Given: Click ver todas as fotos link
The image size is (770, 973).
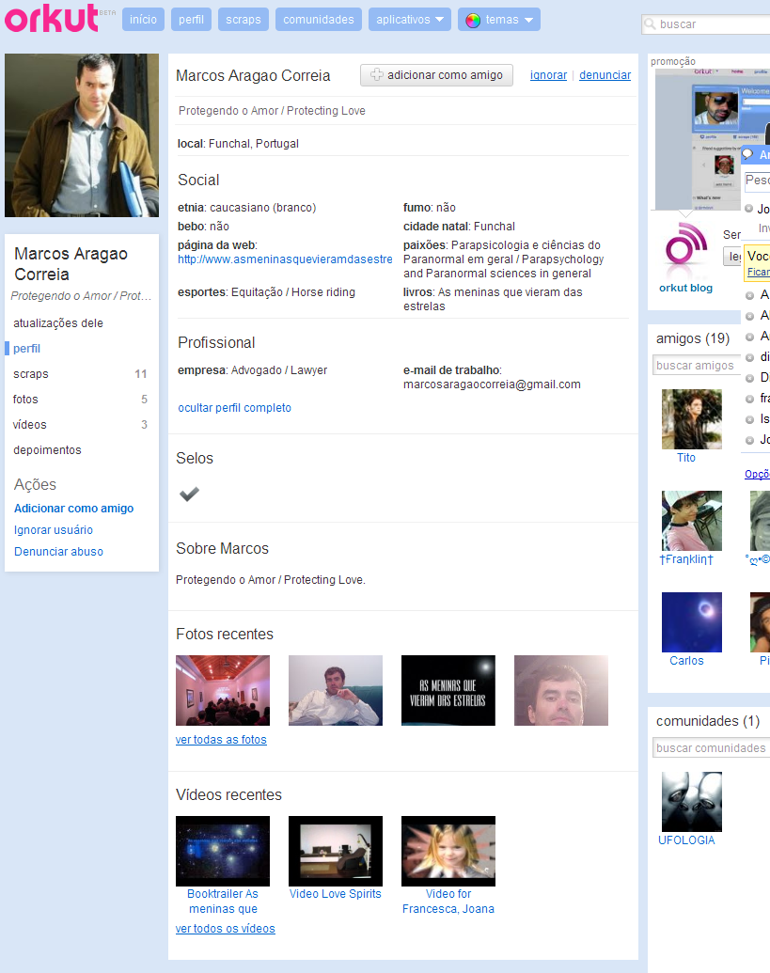Looking at the screenshot, I should pyautogui.click(x=221, y=740).
